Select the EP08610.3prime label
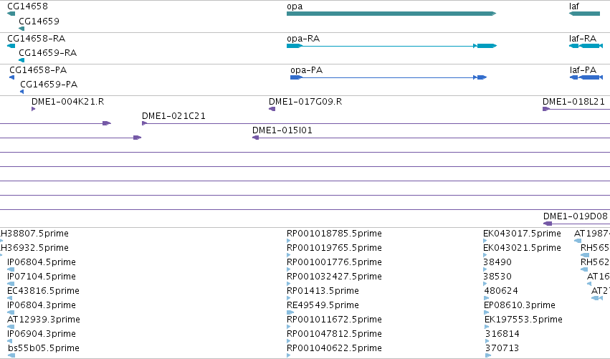The height and width of the screenshot is (359, 610). [x=520, y=305]
